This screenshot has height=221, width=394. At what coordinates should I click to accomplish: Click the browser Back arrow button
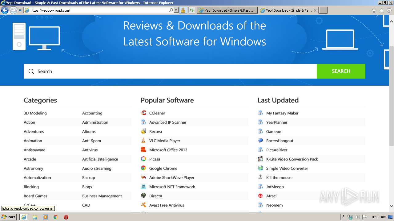(5, 10)
